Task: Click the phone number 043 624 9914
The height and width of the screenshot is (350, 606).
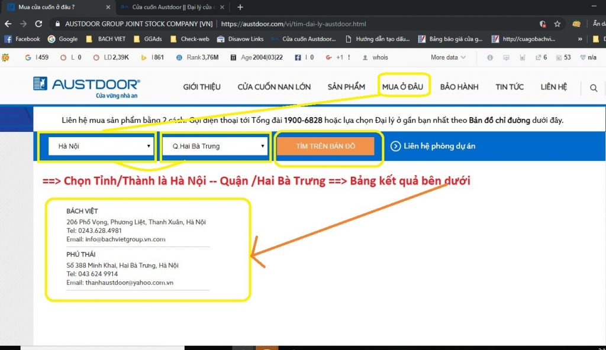Action: click(98, 274)
